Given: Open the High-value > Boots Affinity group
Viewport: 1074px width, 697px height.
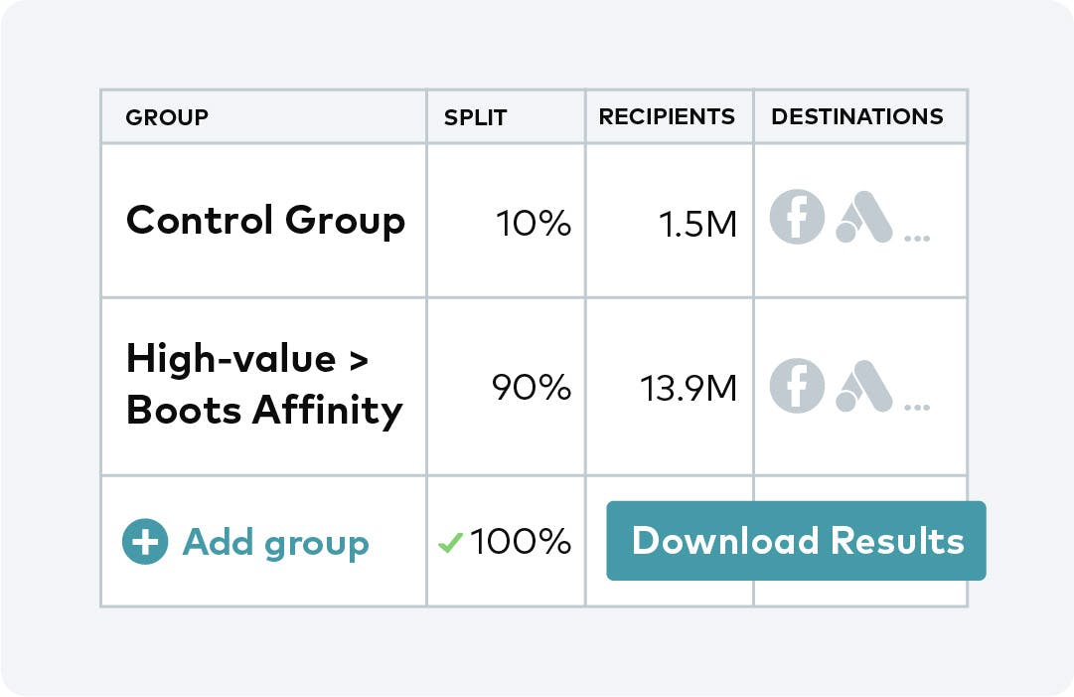Looking at the screenshot, I should coord(264,385).
